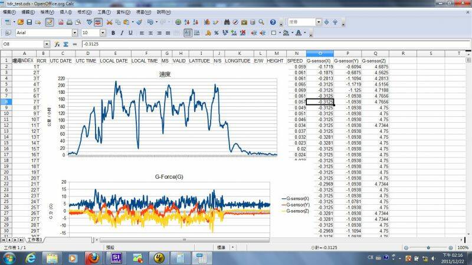The image size is (472, 265).
Task: Click the Save document icon
Action: click(x=29, y=22)
